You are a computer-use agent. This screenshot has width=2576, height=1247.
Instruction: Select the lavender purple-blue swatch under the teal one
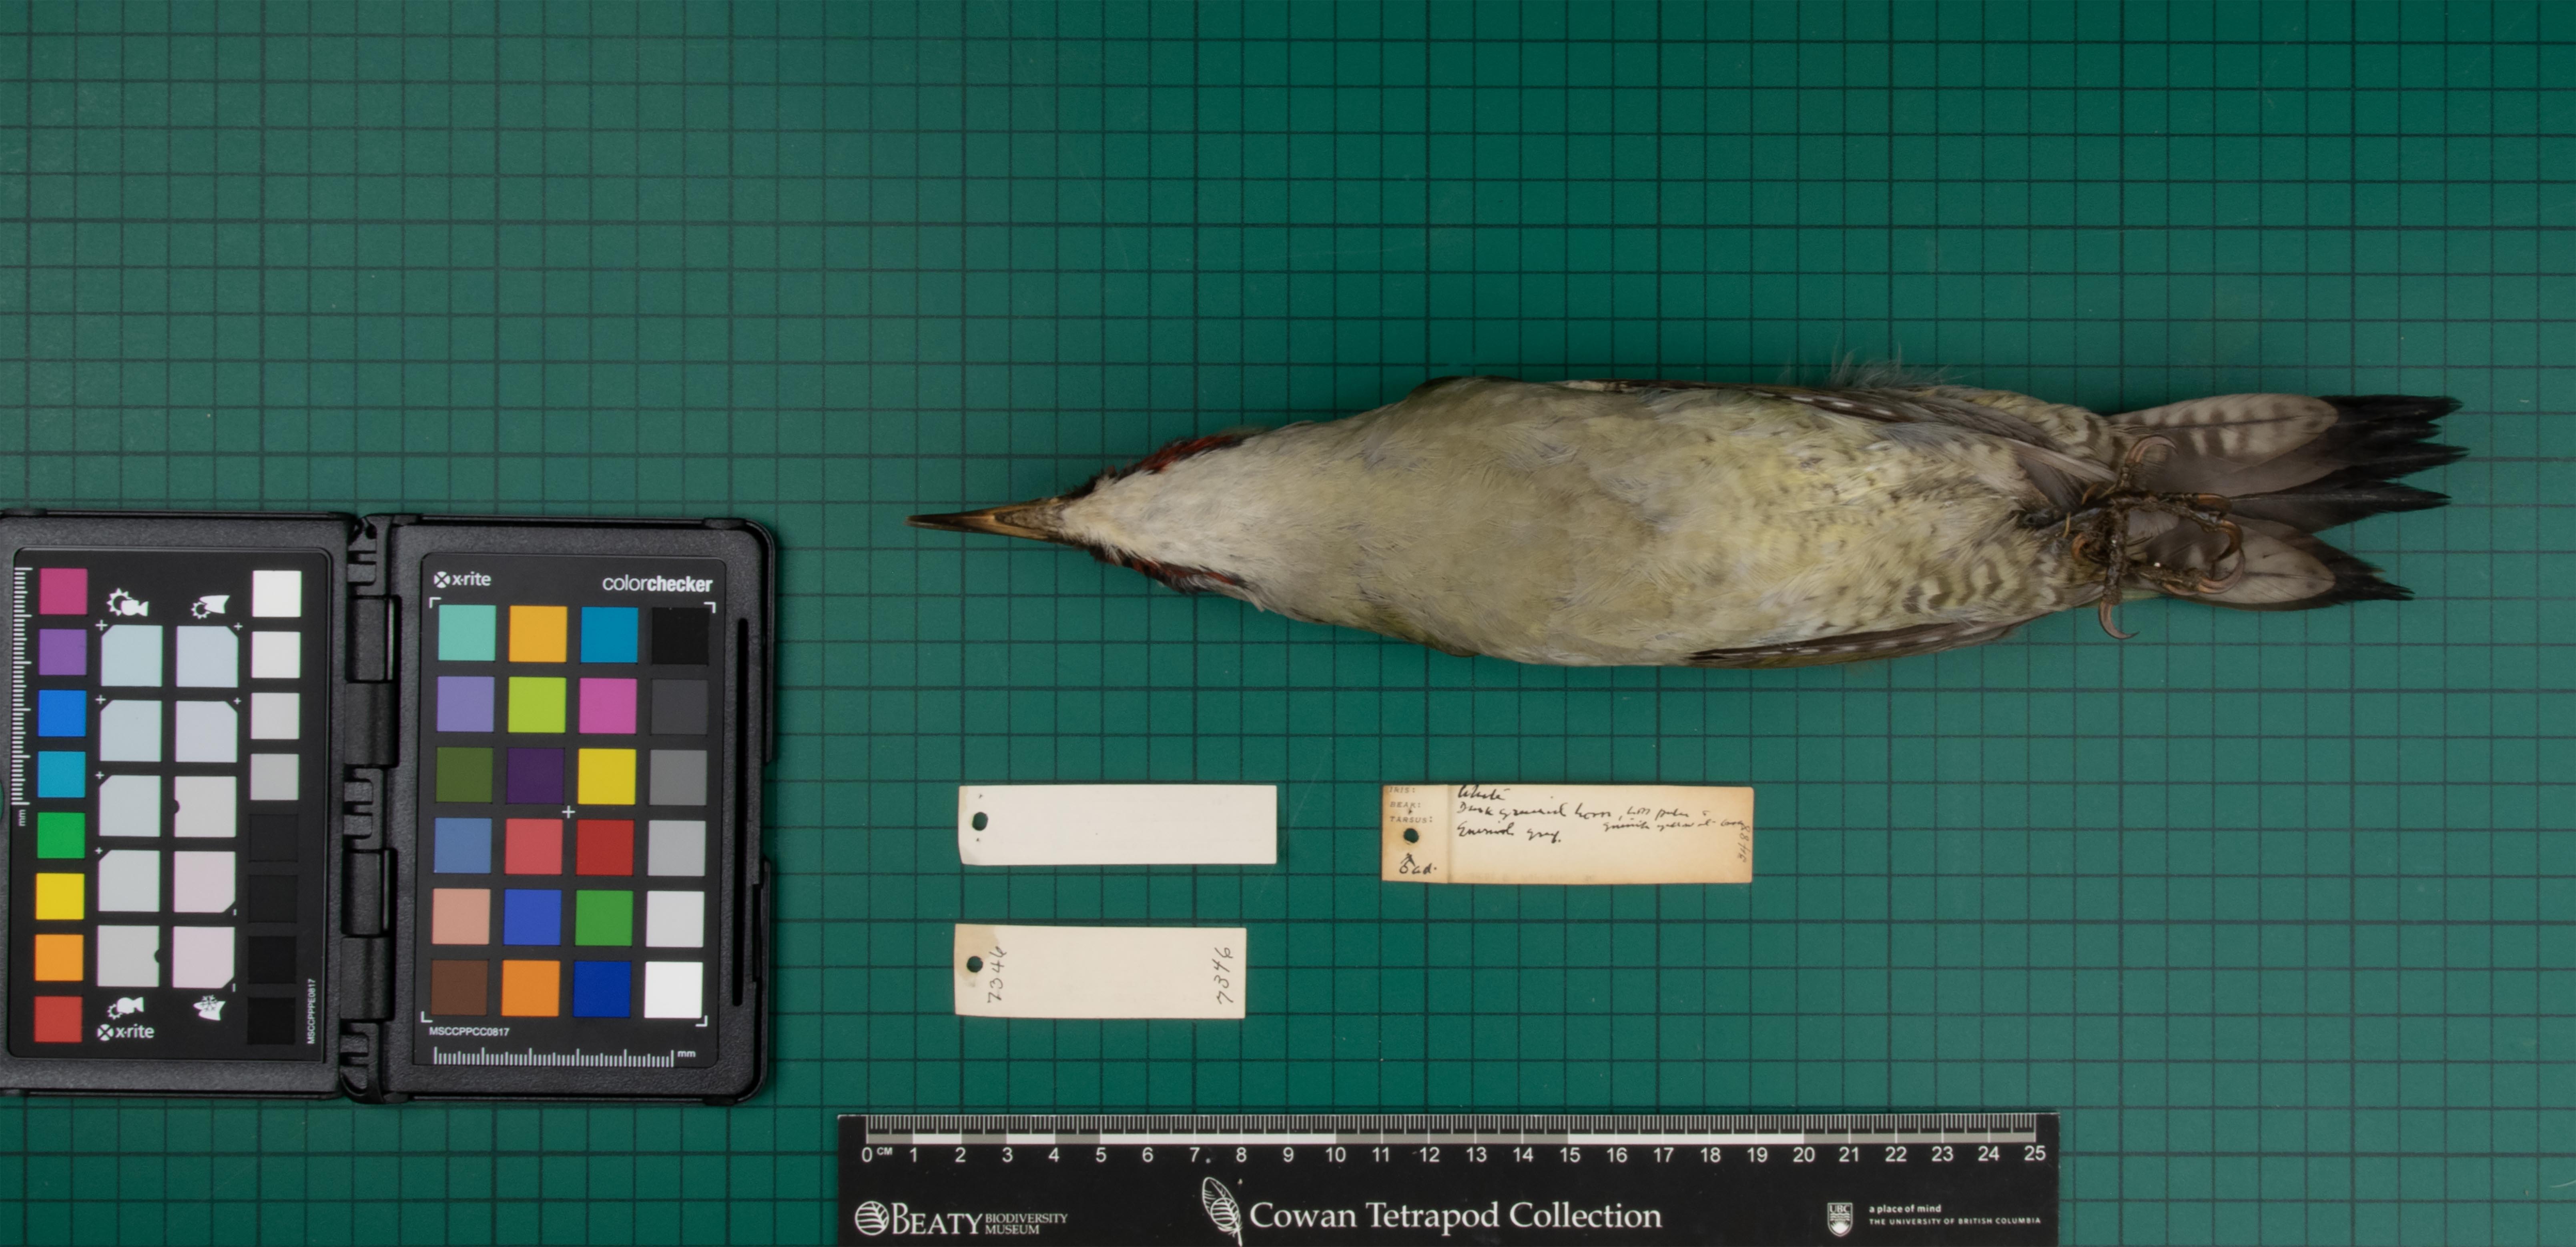[x=466, y=704]
